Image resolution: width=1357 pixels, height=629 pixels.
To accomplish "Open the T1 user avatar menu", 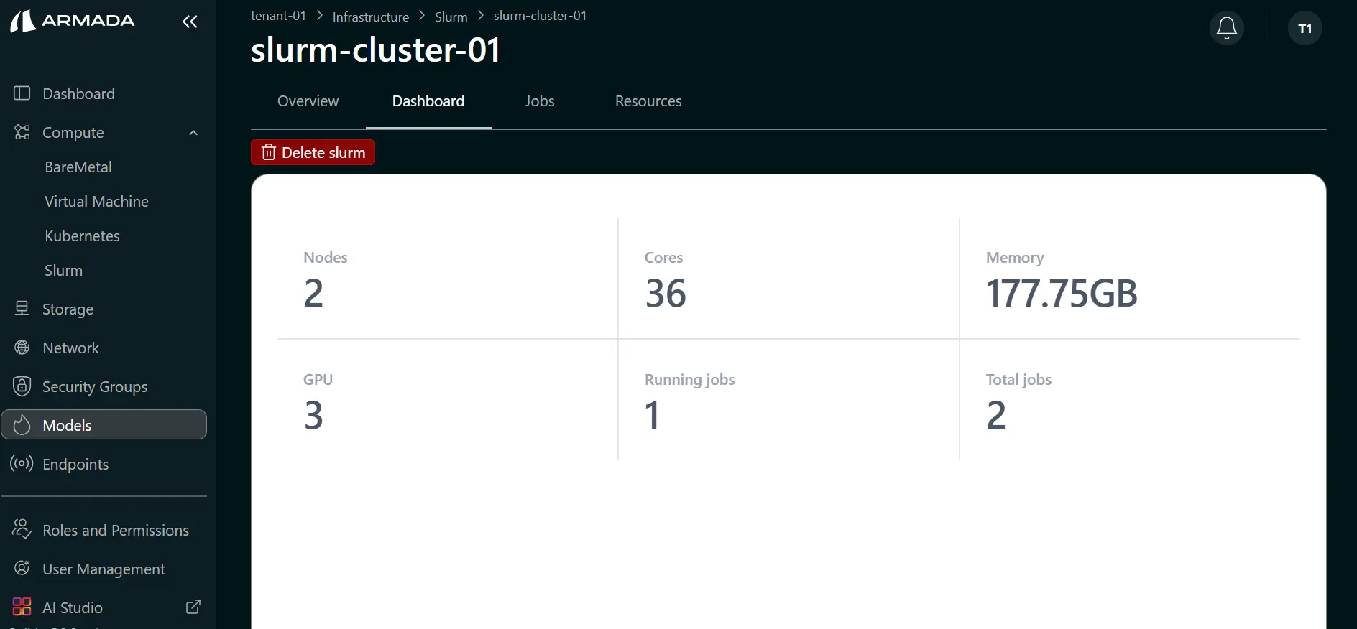I will pos(1305,28).
